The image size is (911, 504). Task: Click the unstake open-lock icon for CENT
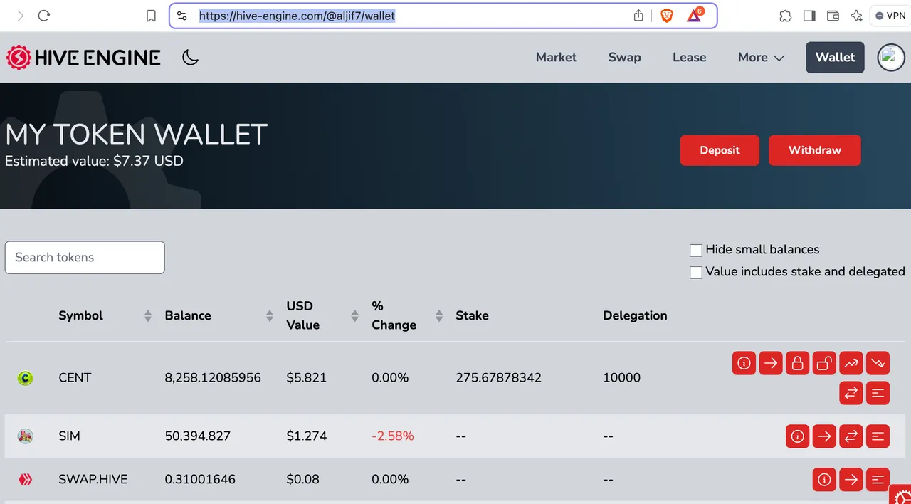click(x=824, y=363)
